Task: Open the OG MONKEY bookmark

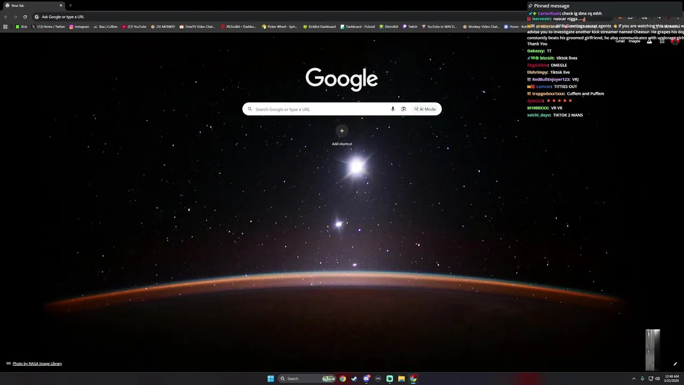Action: (163, 26)
